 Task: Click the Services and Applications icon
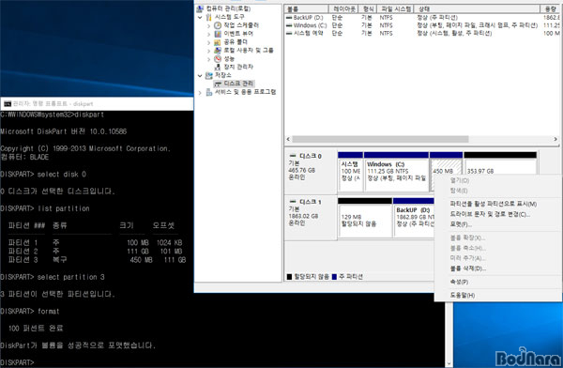click(208, 92)
